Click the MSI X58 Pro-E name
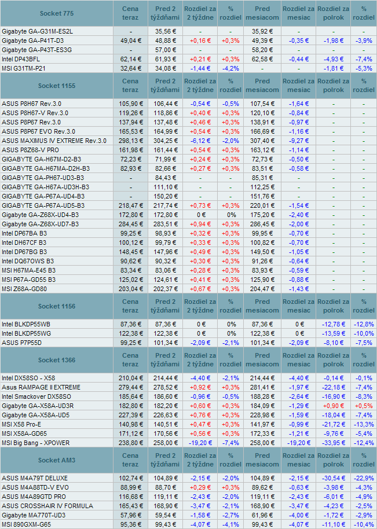Viewport: 377px width, 529px height. pos(21,424)
